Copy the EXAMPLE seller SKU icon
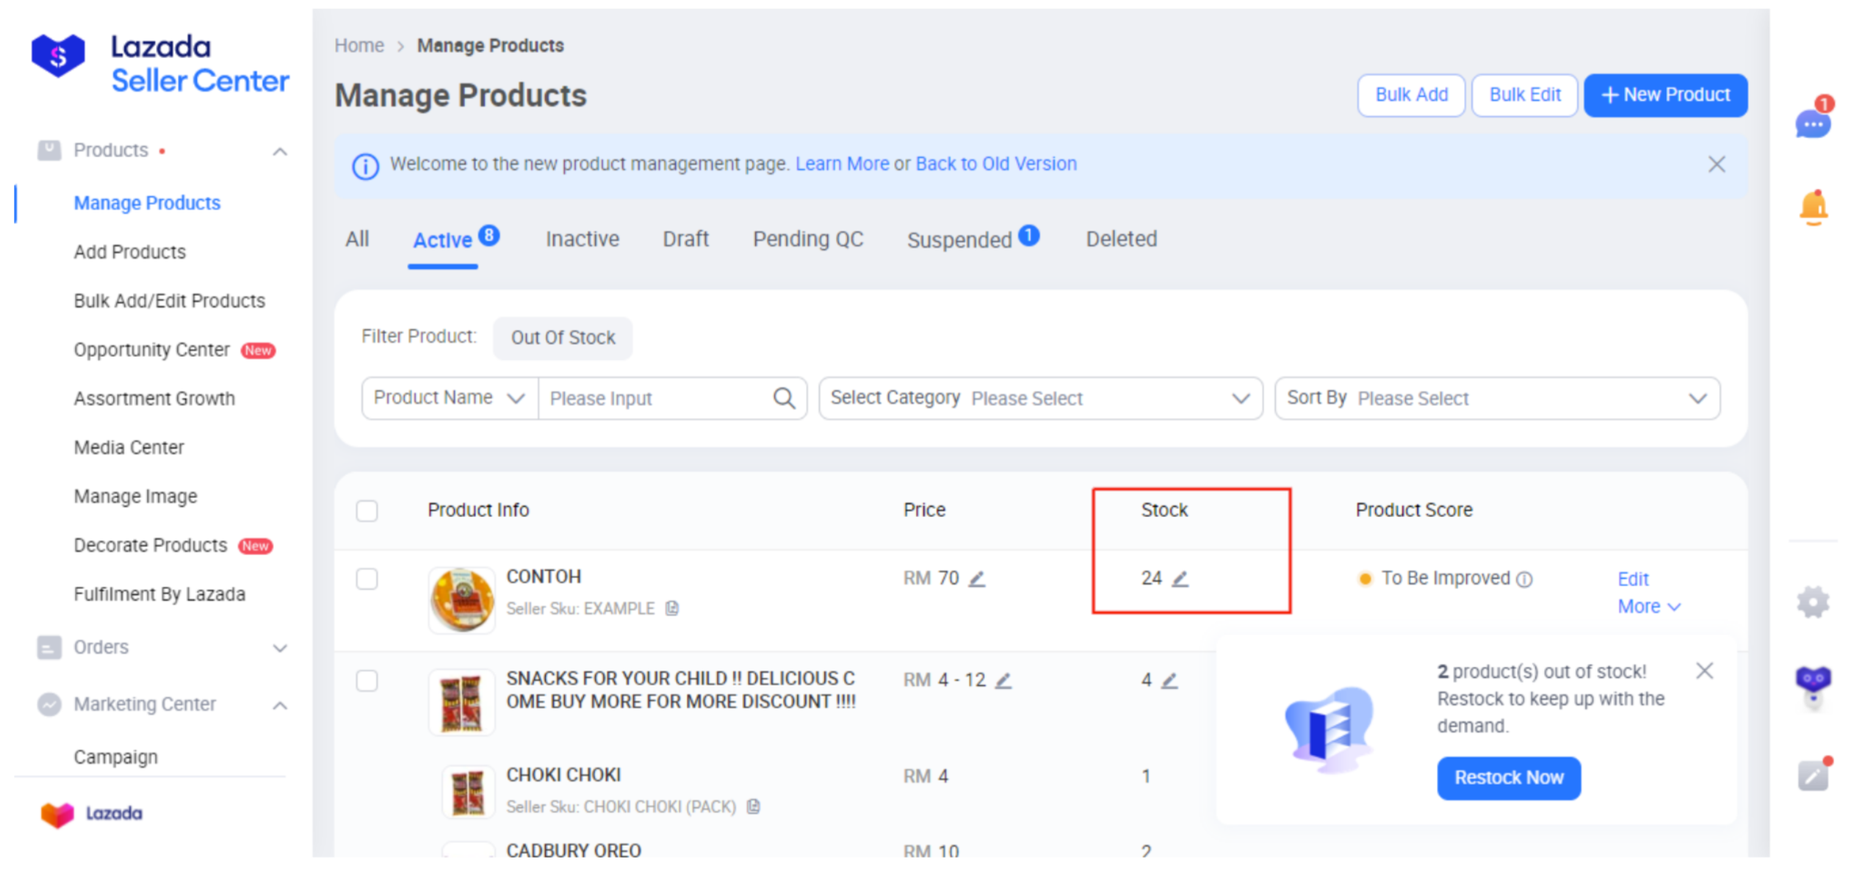 pos(672,608)
